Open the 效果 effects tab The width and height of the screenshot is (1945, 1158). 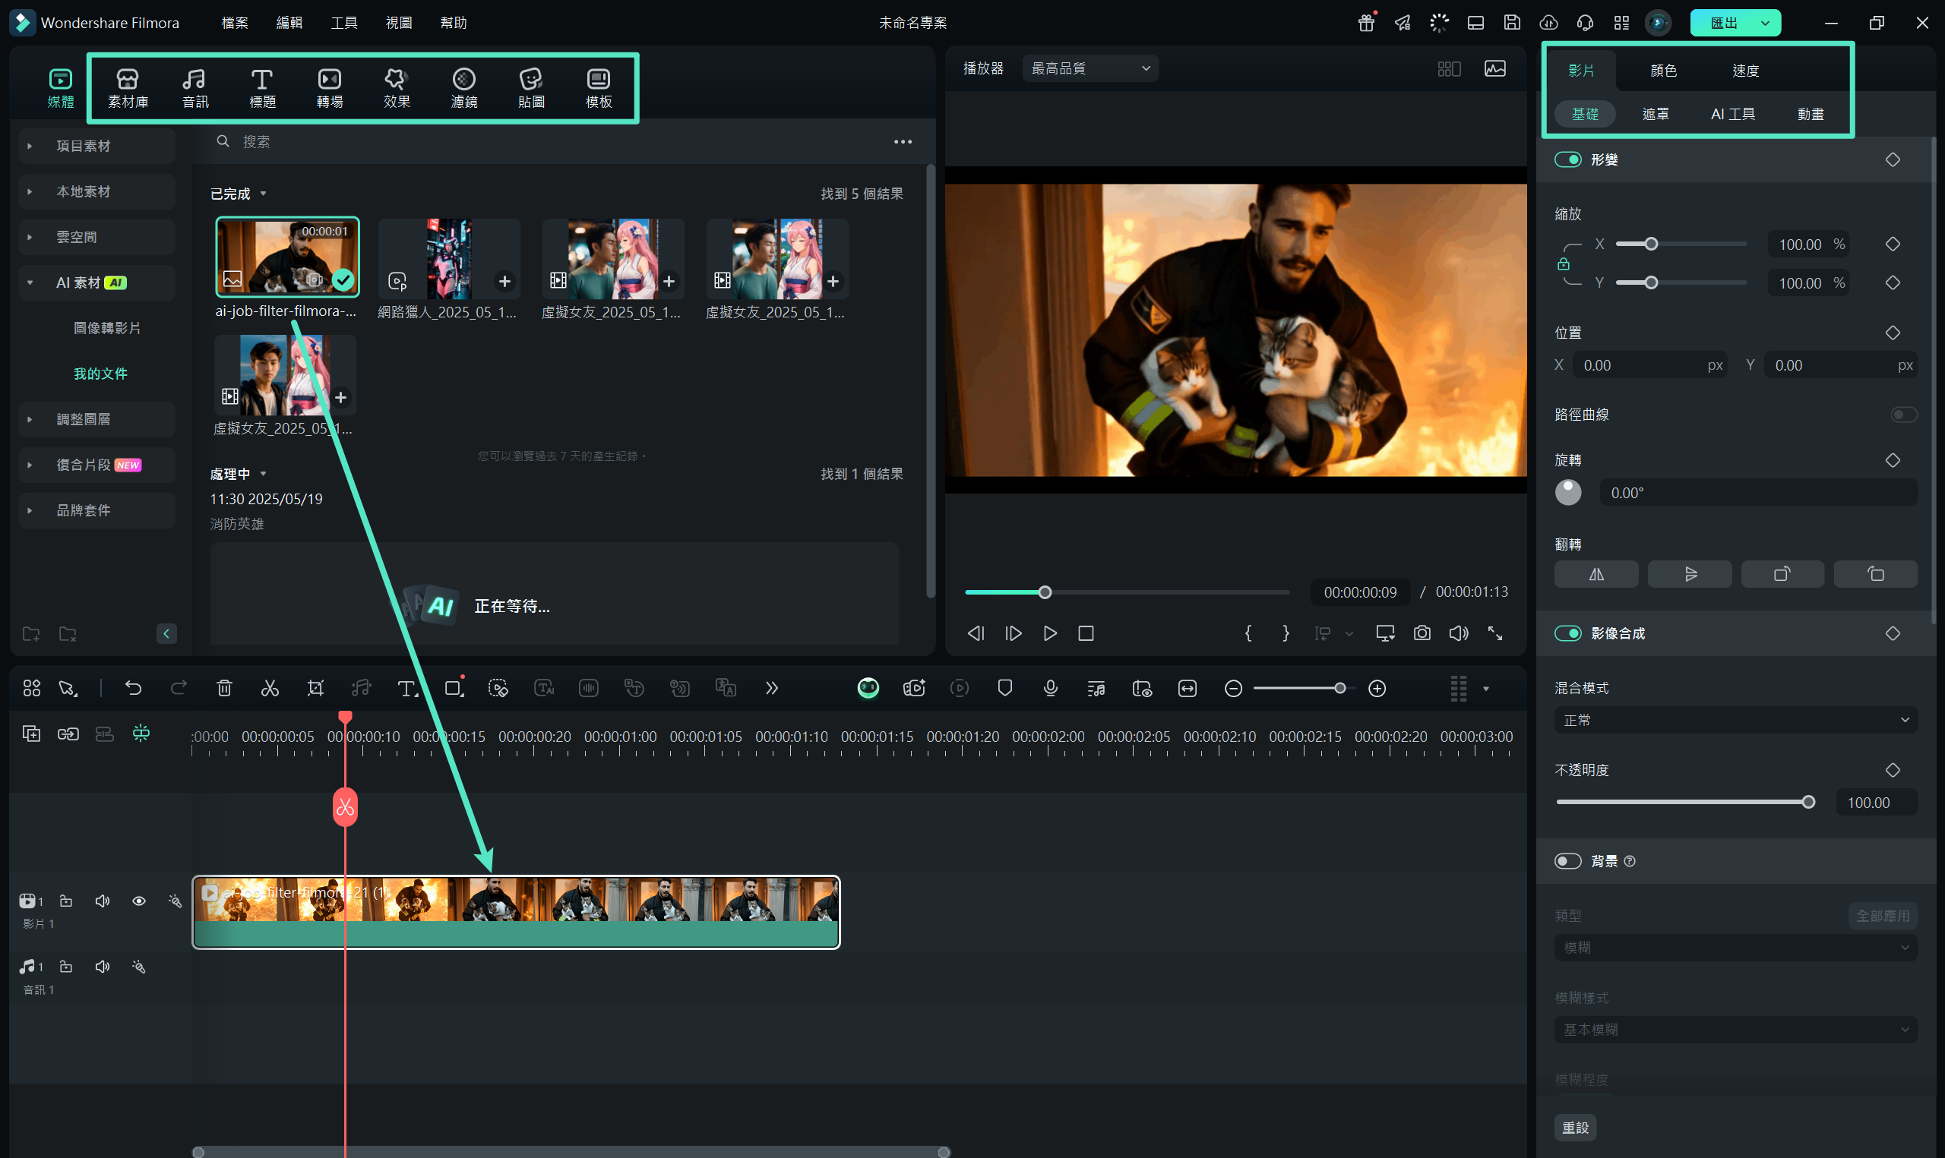(397, 88)
